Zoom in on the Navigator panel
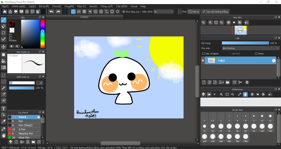Screen dimensions: 281x149 pos(210,23)
